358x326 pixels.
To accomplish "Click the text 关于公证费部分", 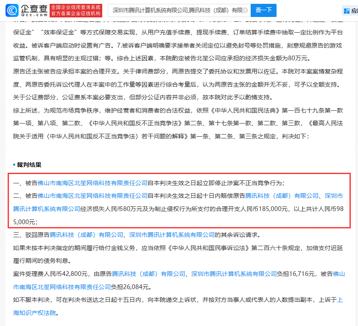I will (34, 97).
